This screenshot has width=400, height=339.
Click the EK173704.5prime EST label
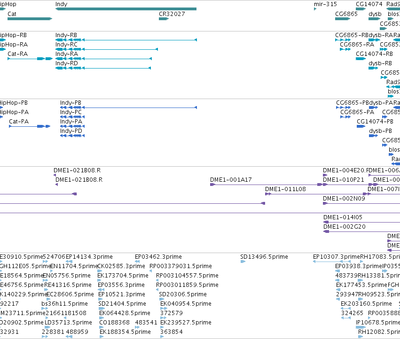(123, 276)
